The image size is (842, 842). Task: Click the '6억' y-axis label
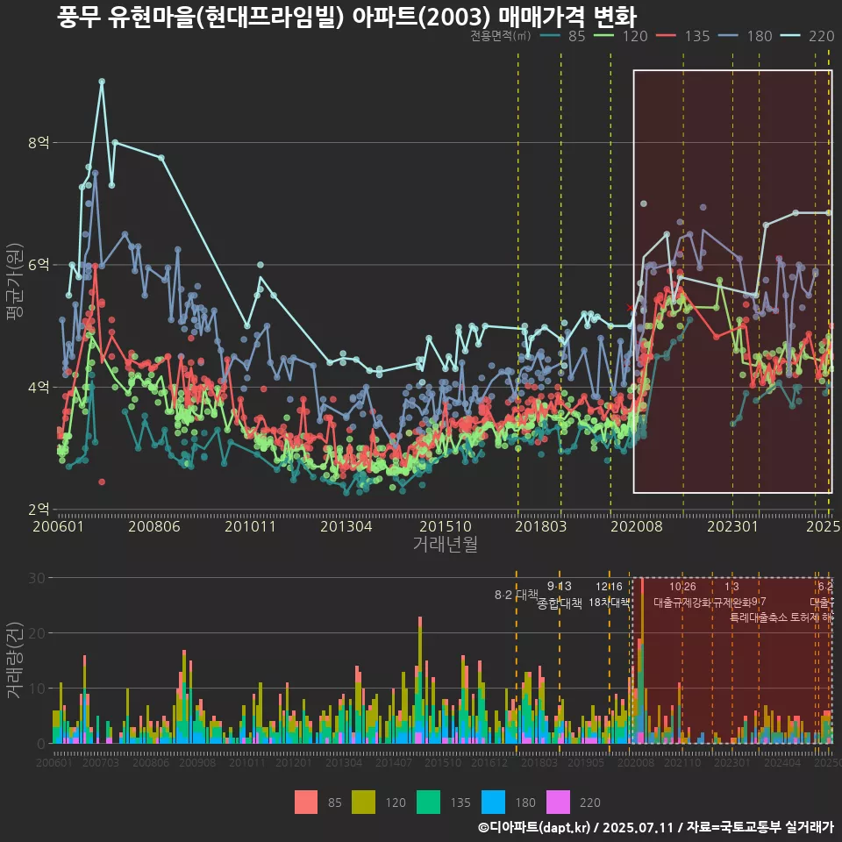[39, 265]
